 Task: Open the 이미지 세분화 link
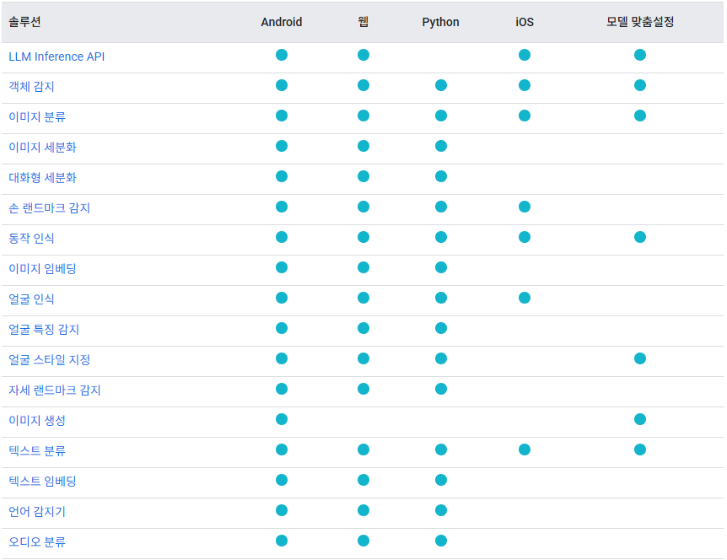point(43,148)
